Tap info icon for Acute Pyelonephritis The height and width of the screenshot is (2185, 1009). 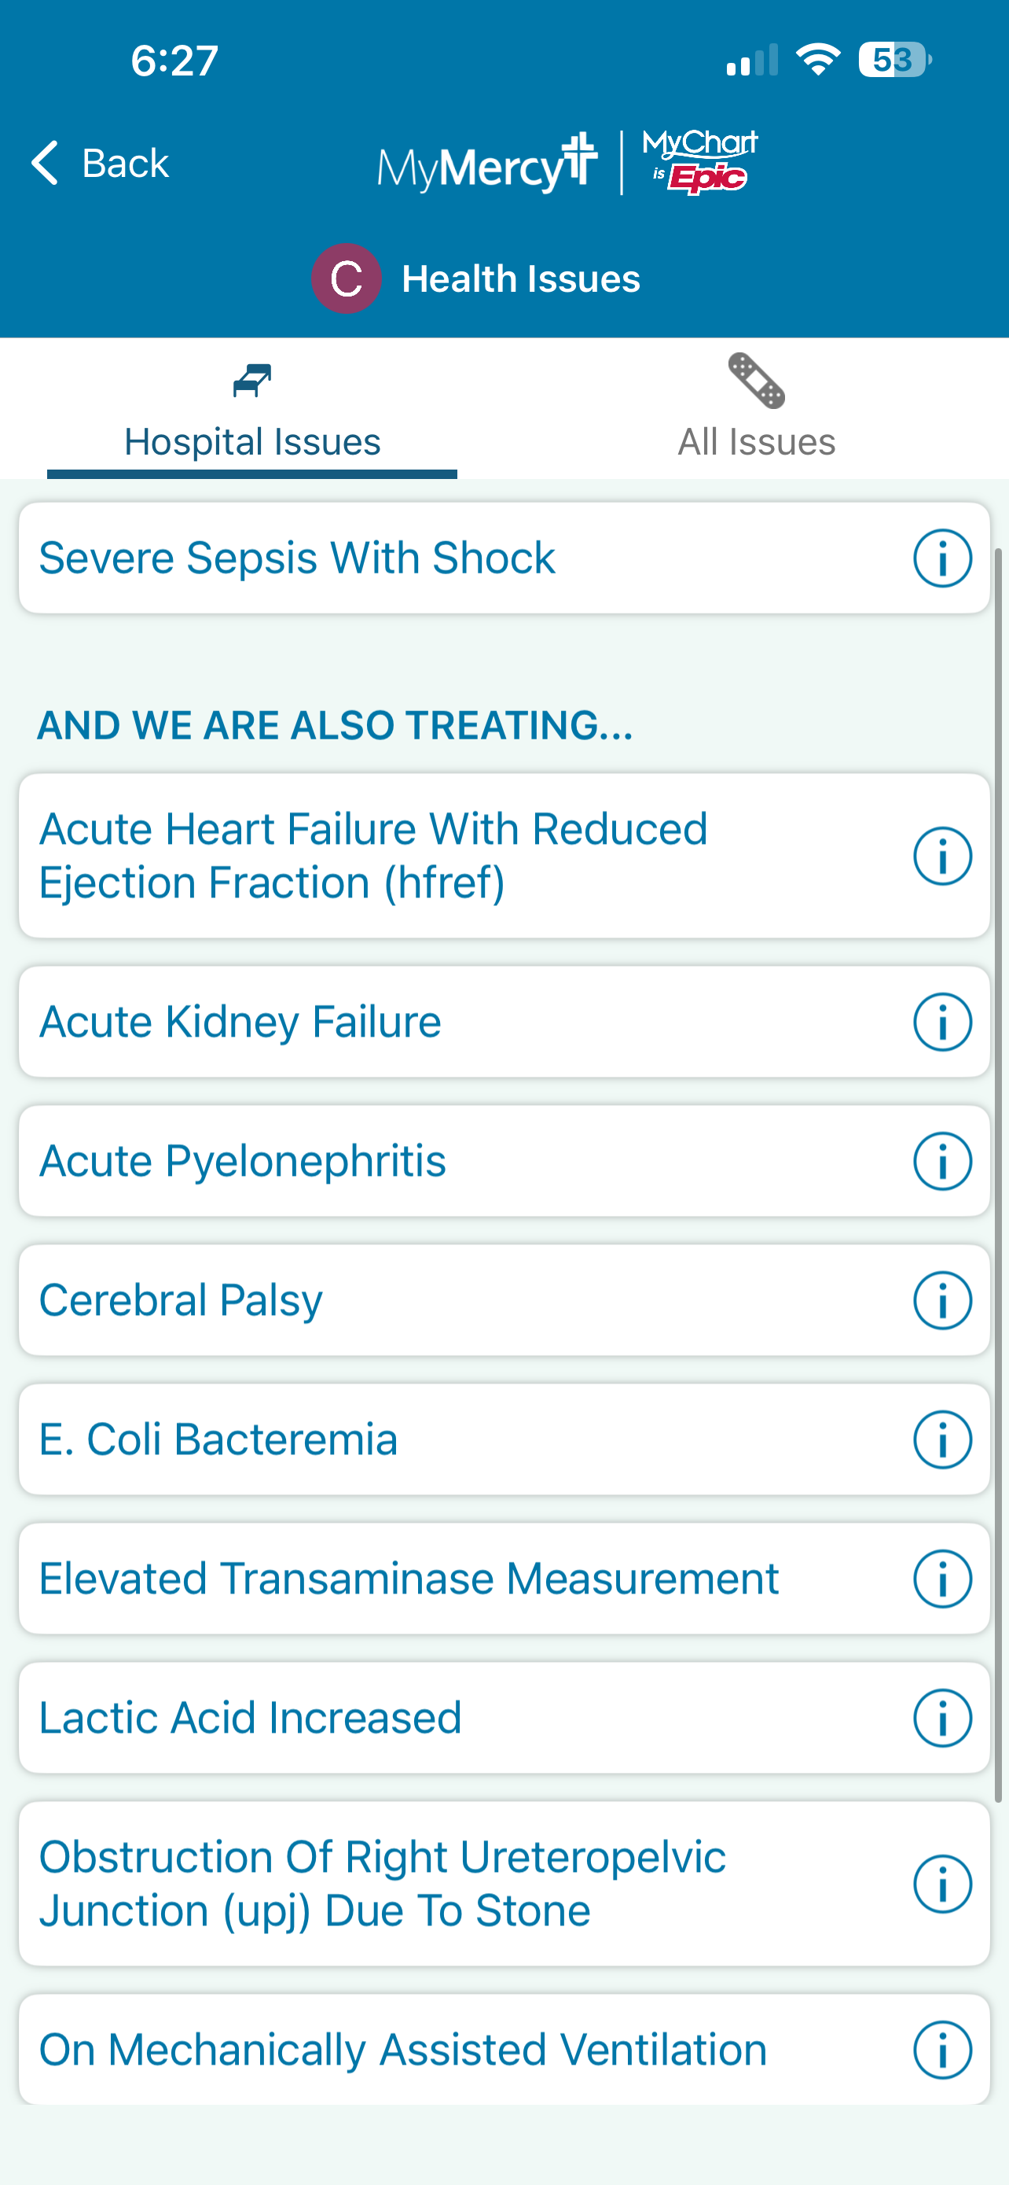(941, 1161)
